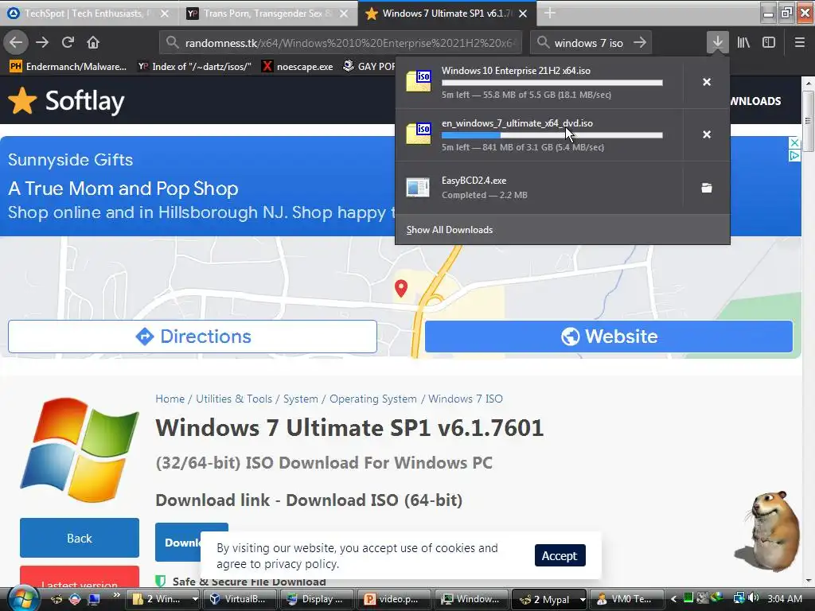Focus the URL address bar
Screen dimensions: 815x611
pyautogui.click(x=341, y=43)
